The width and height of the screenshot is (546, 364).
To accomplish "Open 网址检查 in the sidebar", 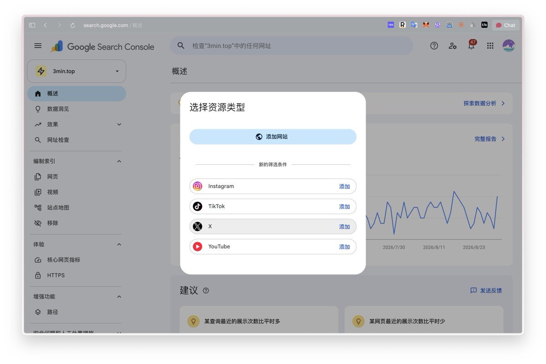I will tap(76, 140).
